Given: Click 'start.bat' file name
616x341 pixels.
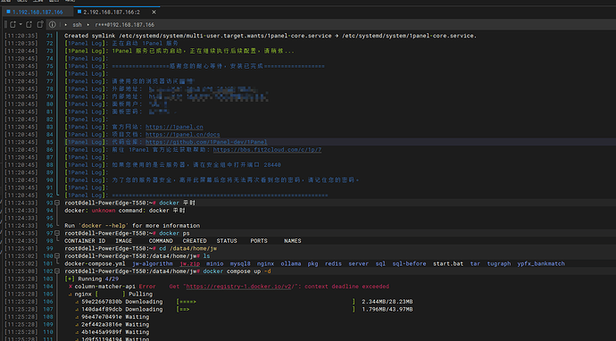Looking at the screenshot, I should [448, 263].
